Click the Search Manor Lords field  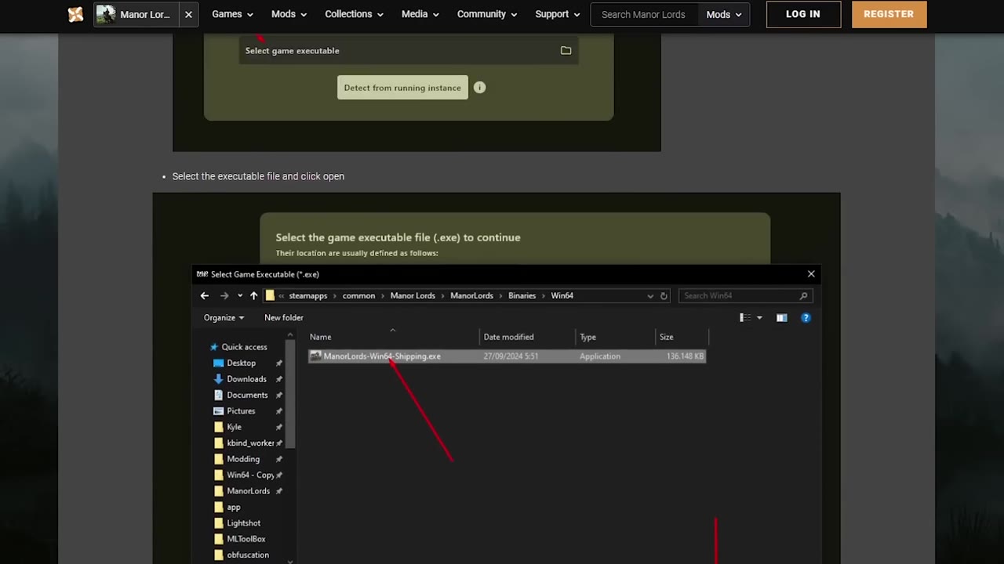tap(645, 14)
